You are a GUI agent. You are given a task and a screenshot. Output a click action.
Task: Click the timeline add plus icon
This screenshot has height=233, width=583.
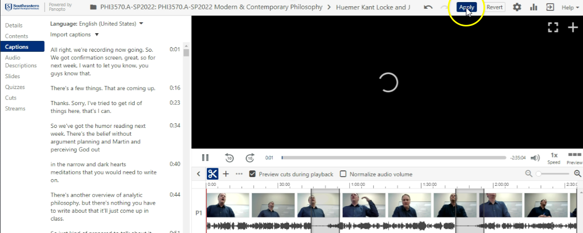(x=226, y=174)
